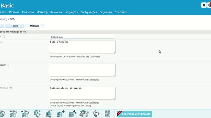
Task: Open the orders search shortcut icon
Action: click(x=2, y=114)
